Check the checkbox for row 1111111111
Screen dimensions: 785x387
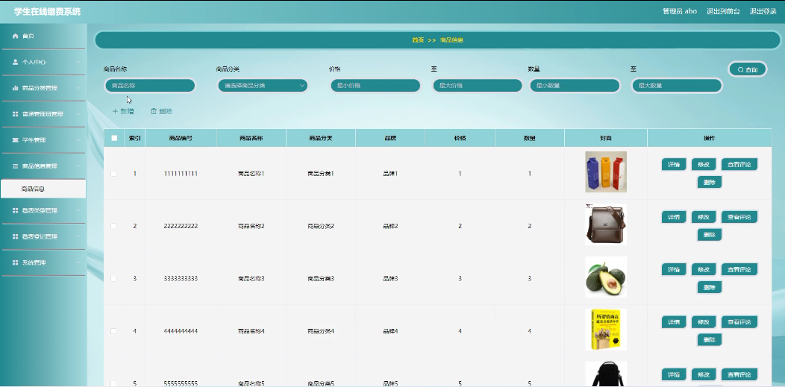pyautogui.click(x=113, y=174)
